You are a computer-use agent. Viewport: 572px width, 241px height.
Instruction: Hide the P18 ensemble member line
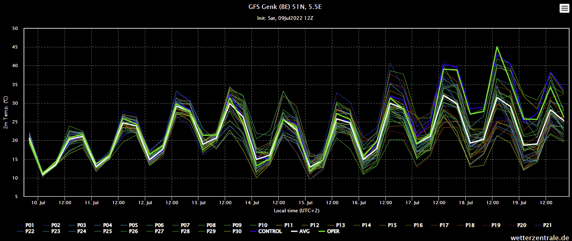466,225
